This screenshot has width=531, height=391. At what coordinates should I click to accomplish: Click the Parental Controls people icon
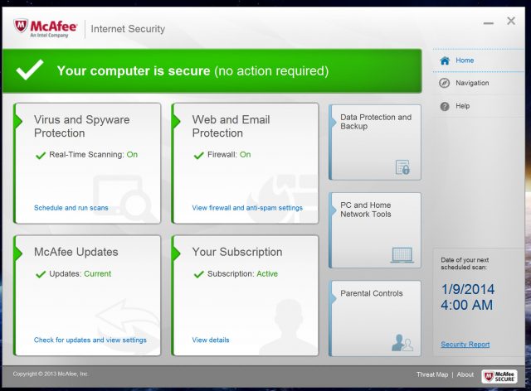pos(402,342)
